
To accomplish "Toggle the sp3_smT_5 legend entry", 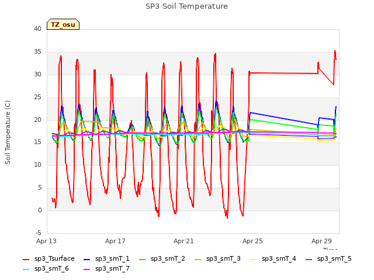I will (x=328, y=259).
